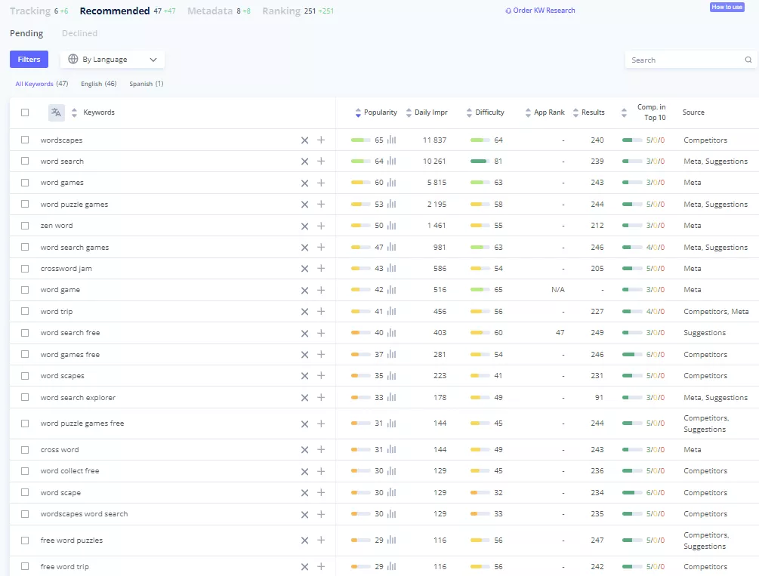Decline 'word puzzle games free' with X icon
The height and width of the screenshot is (576, 759).
pyautogui.click(x=304, y=424)
